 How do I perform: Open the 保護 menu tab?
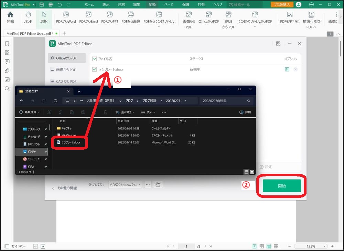tap(186, 4)
